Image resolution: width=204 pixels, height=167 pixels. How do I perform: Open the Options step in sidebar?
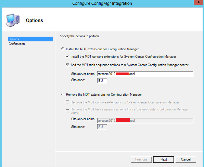(x=31, y=39)
